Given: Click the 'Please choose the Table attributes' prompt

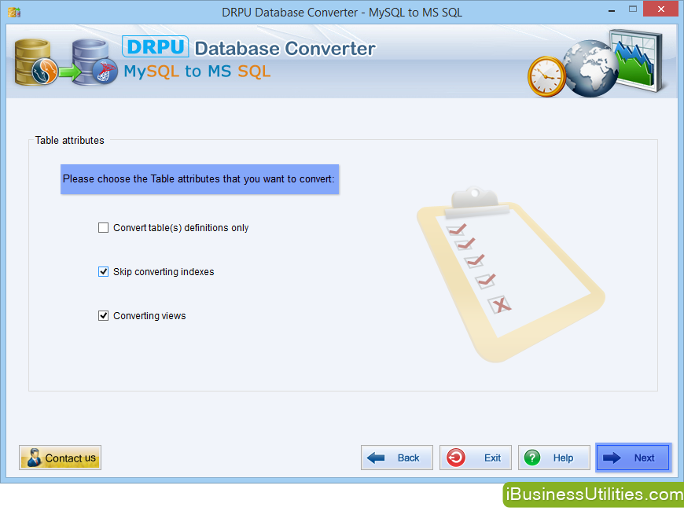Looking at the screenshot, I should pos(200,179).
